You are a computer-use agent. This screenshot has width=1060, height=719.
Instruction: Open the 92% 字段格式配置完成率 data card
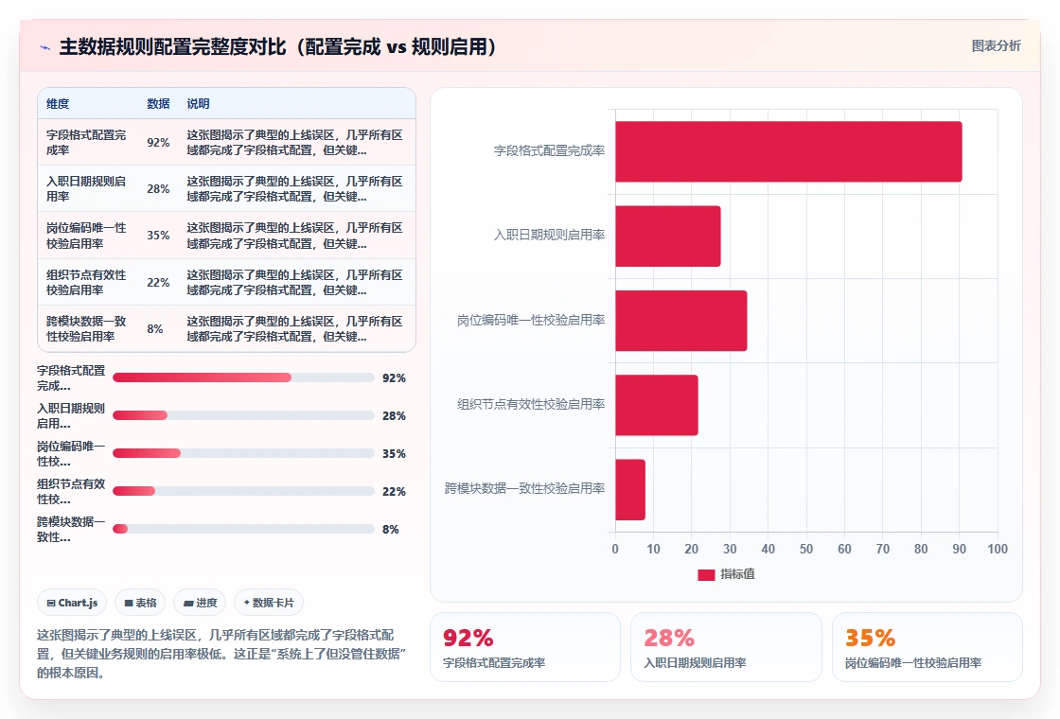[525, 647]
